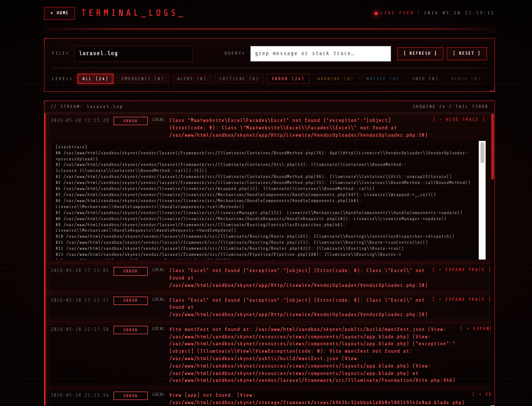
Task: Click the Vite manifest not found message
Action: (x=312, y=355)
